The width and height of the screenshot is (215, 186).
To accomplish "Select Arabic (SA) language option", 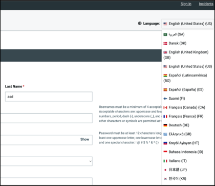I will (187, 34).
